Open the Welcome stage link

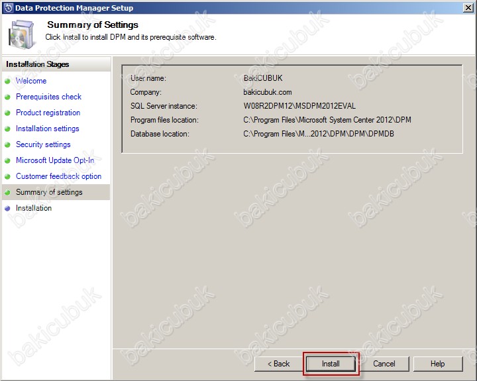click(31, 81)
